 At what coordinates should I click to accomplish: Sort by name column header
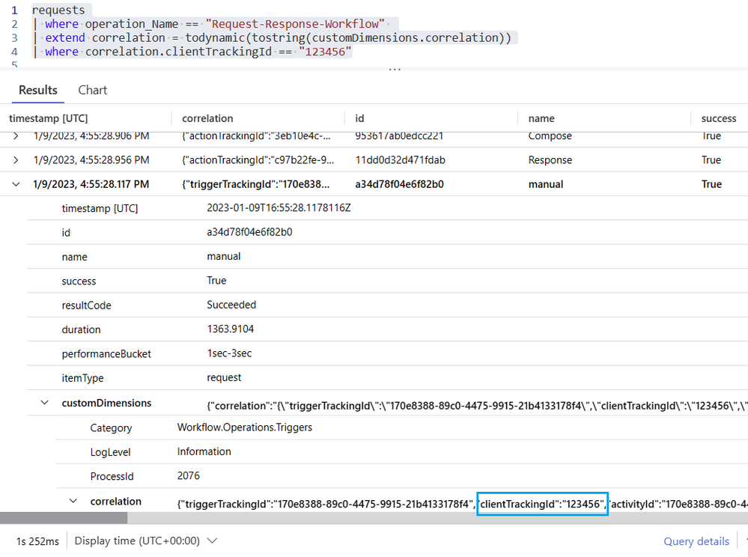pos(541,118)
